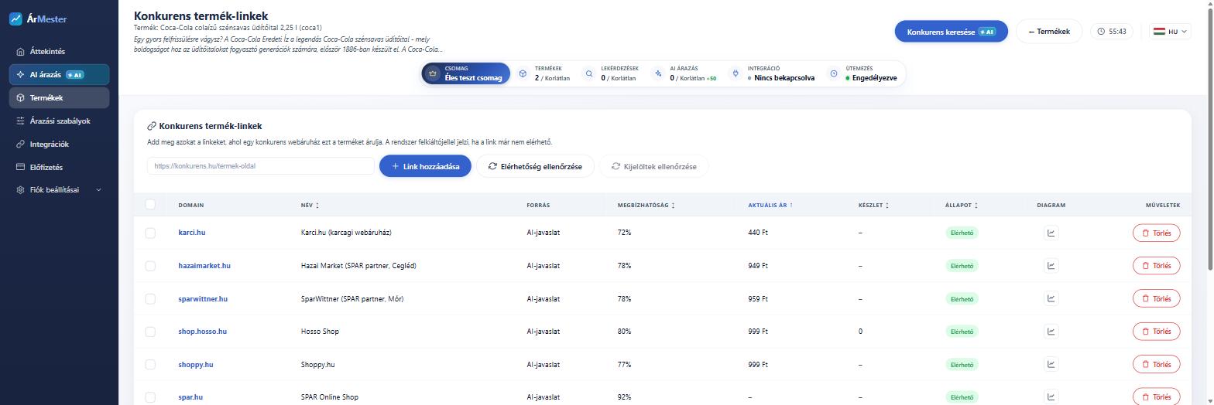Image resolution: width=1214 pixels, height=405 pixels.
Task: Click the Integráció plug icon
Action: (736, 74)
